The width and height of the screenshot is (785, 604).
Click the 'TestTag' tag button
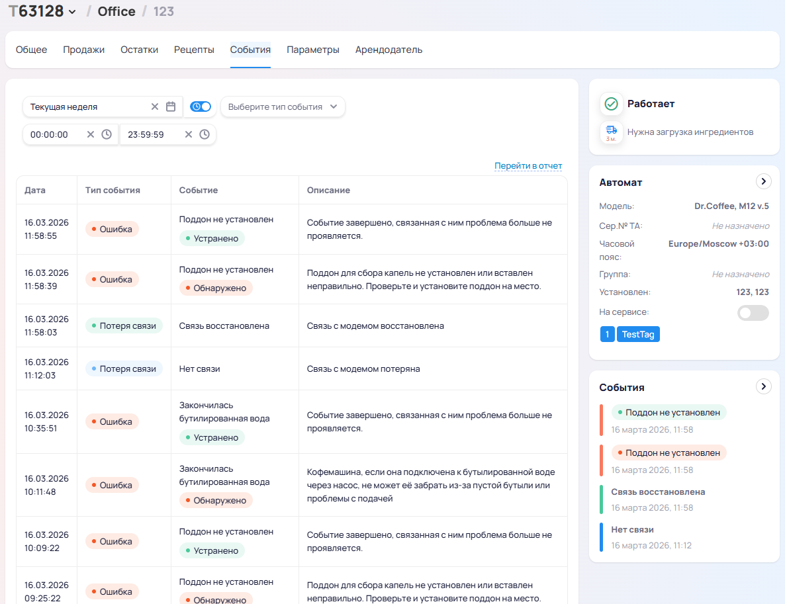[638, 334]
